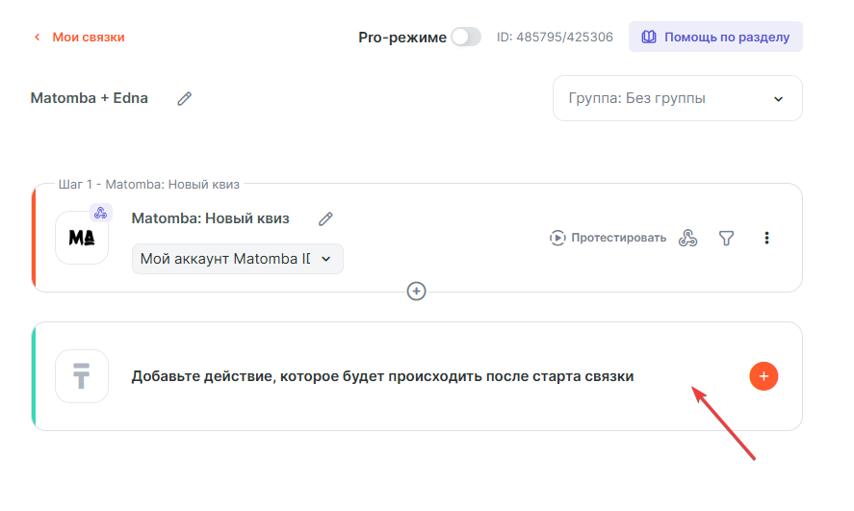Toggle the Pro-режим switch
Screen dimensions: 854x511
pyautogui.click(x=466, y=37)
